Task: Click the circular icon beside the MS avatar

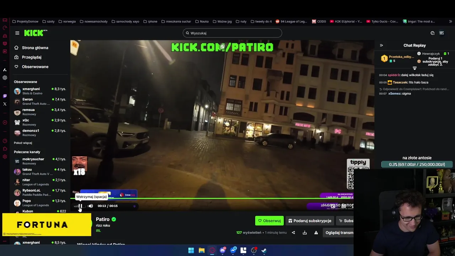Action: click(x=432, y=33)
